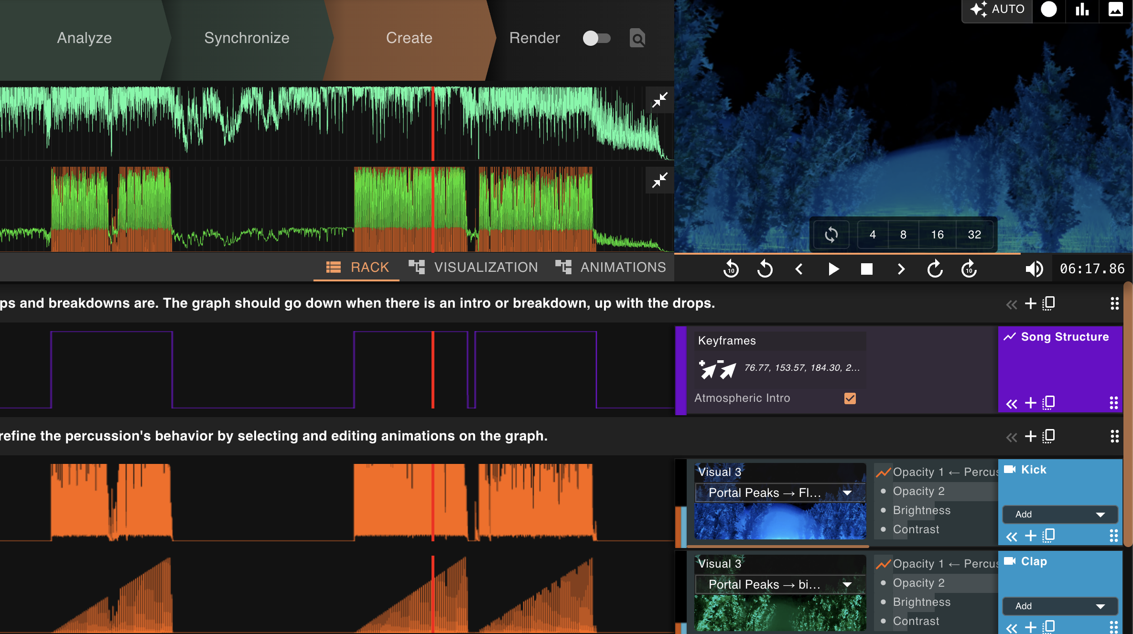Screen dimensions: 1133x634
Task: Click the white circle record icon
Action: [x=1048, y=10]
